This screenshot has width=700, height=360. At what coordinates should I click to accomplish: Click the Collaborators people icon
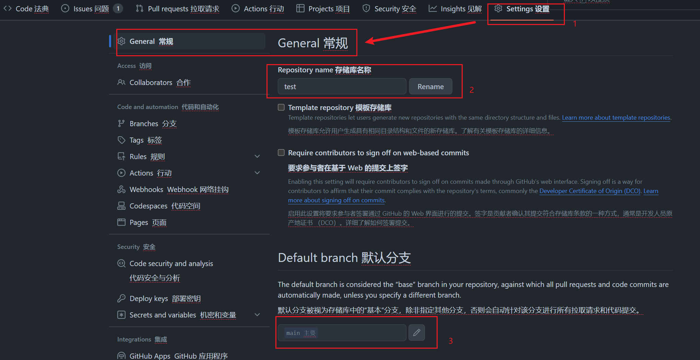click(x=121, y=82)
